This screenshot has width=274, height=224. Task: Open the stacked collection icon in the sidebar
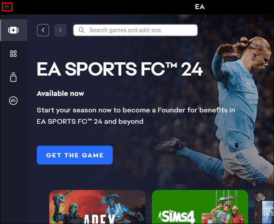click(x=13, y=77)
